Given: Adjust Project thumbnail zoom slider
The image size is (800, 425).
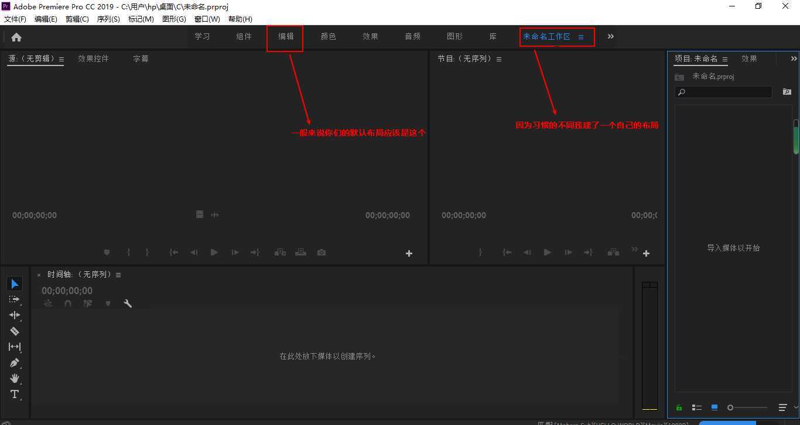Looking at the screenshot, I should (x=747, y=407).
